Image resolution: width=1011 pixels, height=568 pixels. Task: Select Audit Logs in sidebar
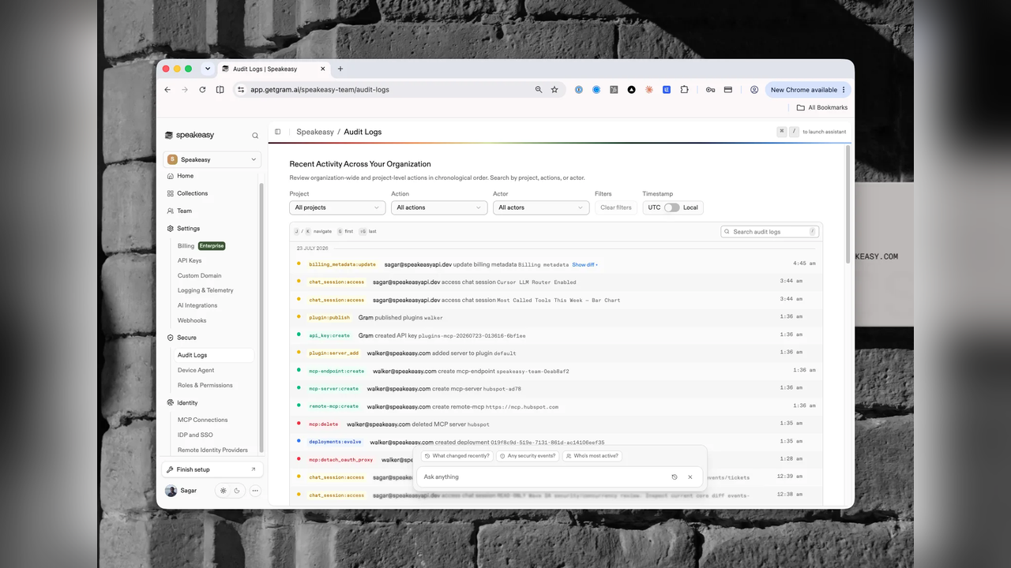tap(213, 355)
